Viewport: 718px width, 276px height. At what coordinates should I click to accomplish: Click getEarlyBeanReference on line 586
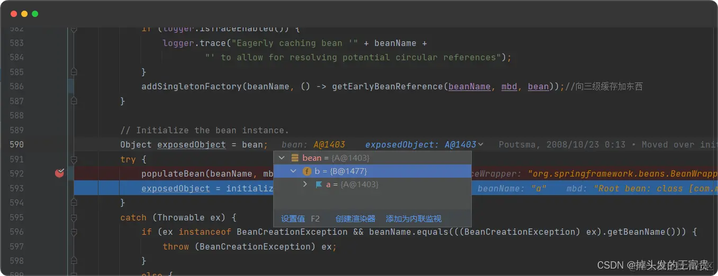388,86
